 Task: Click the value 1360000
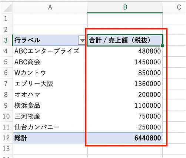pos(147,84)
